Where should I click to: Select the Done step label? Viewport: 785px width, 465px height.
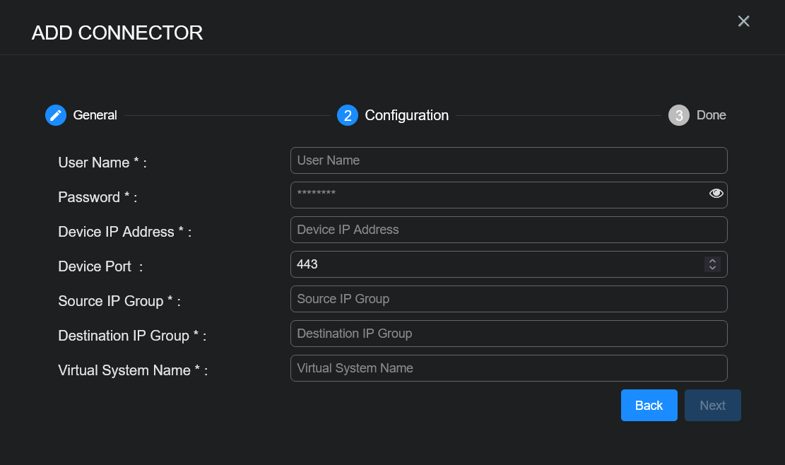click(711, 115)
